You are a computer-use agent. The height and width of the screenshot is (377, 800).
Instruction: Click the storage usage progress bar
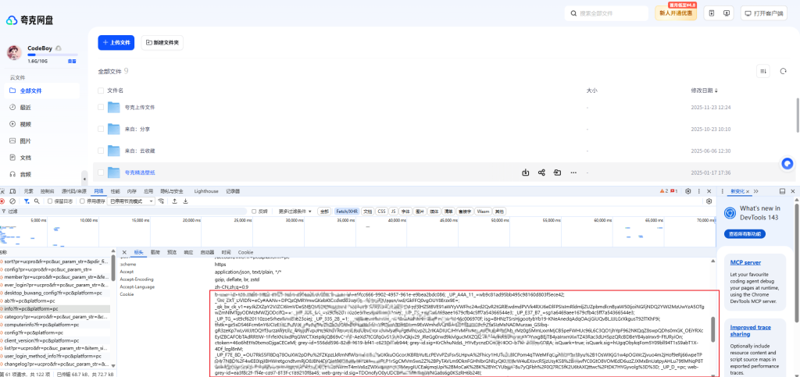point(52,55)
